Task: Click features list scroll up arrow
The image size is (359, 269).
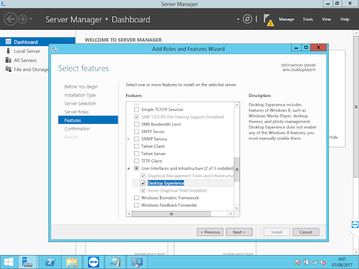Action: click(237, 105)
